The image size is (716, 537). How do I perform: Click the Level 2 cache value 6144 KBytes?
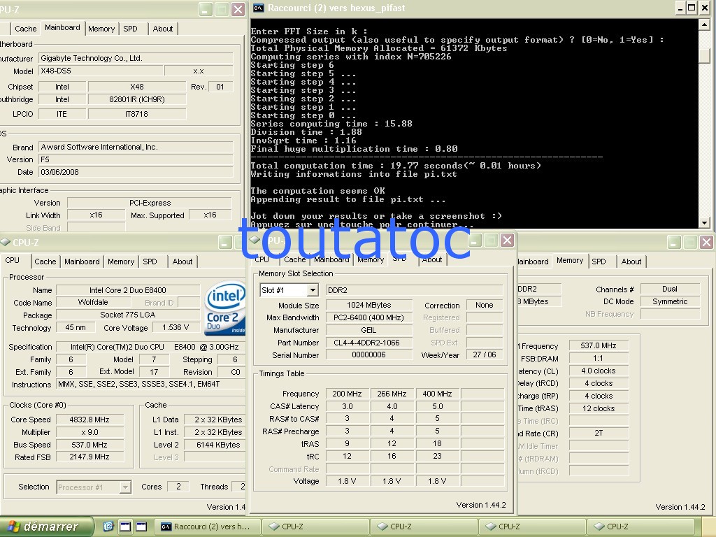tap(215, 445)
